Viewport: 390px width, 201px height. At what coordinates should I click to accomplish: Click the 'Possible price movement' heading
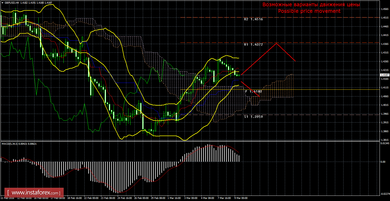tap(309, 11)
